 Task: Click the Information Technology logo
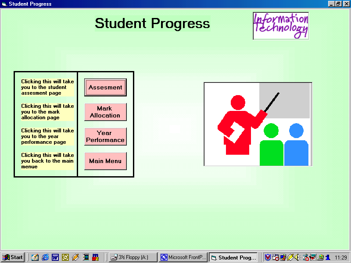[x=281, y=26]
